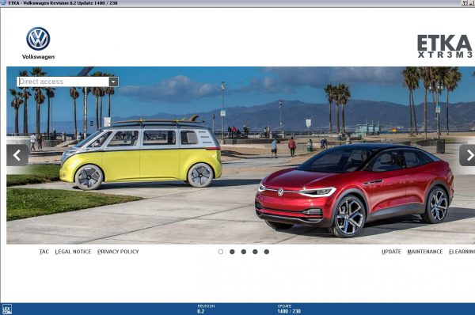Open the ELEARNING link
Viewport: 475px width, 315px height.
tap(462, 252)
